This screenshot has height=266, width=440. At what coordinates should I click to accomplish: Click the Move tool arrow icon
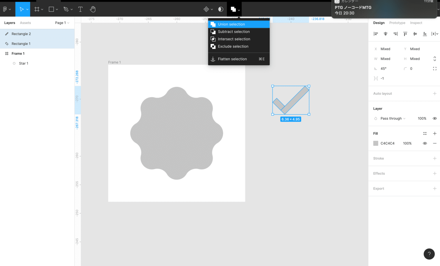[21, 9]
